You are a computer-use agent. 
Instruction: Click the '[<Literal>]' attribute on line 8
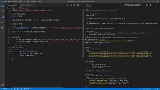point(17,24)
